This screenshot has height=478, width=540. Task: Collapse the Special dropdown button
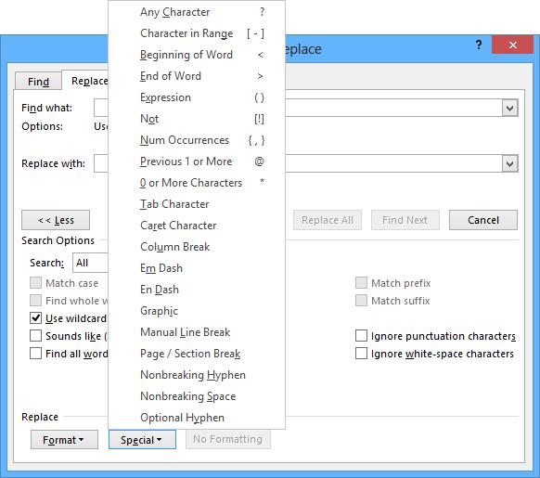pyautogui.click(x=142, y=439)
